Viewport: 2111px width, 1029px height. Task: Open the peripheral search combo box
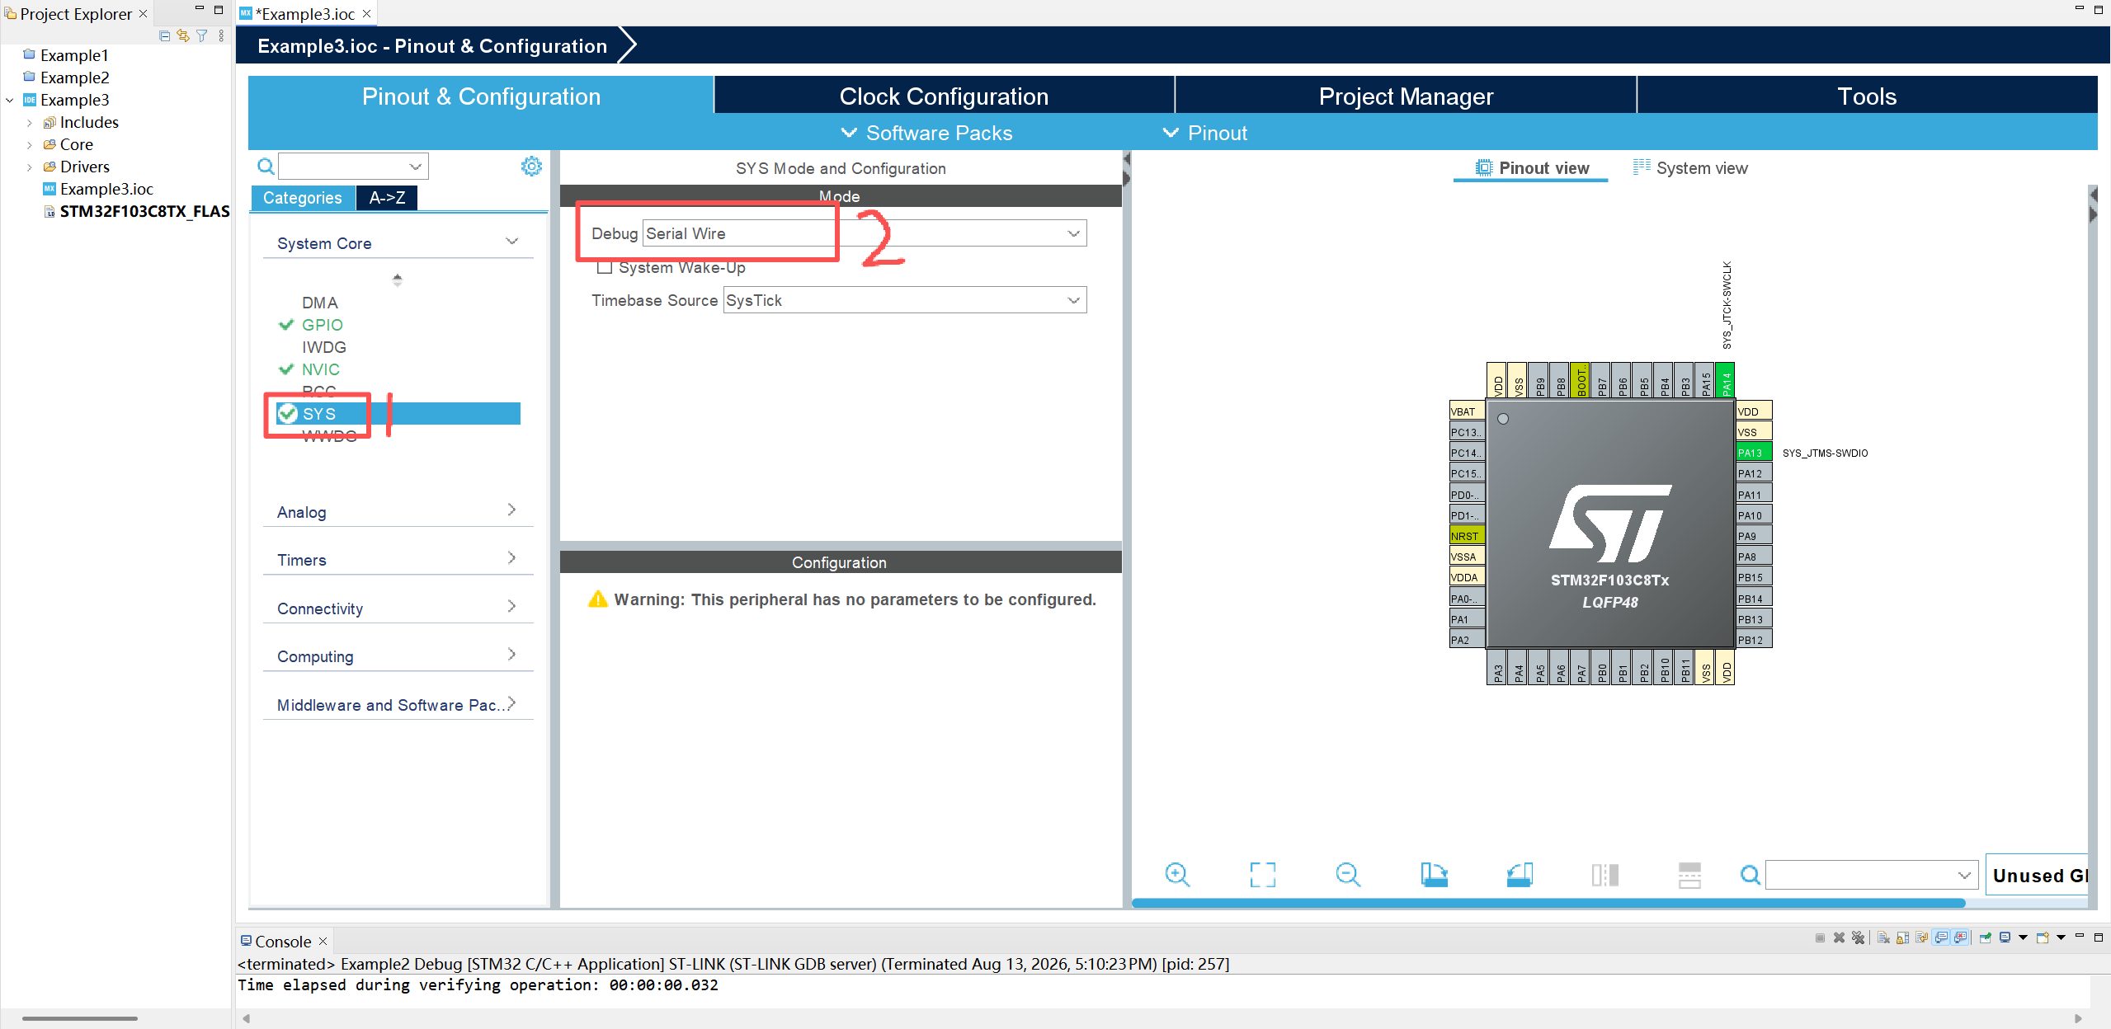[x=354, y=167]
